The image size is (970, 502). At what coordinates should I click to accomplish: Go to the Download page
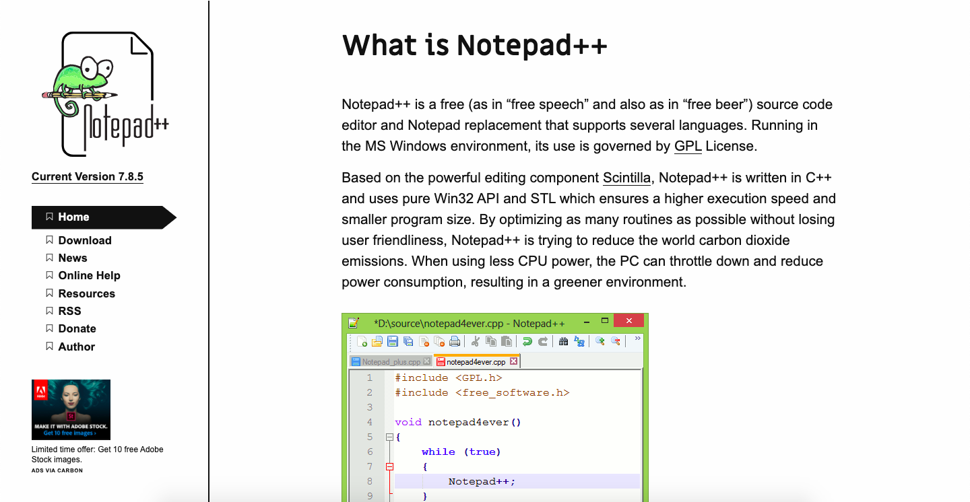[x=85, y=240]
